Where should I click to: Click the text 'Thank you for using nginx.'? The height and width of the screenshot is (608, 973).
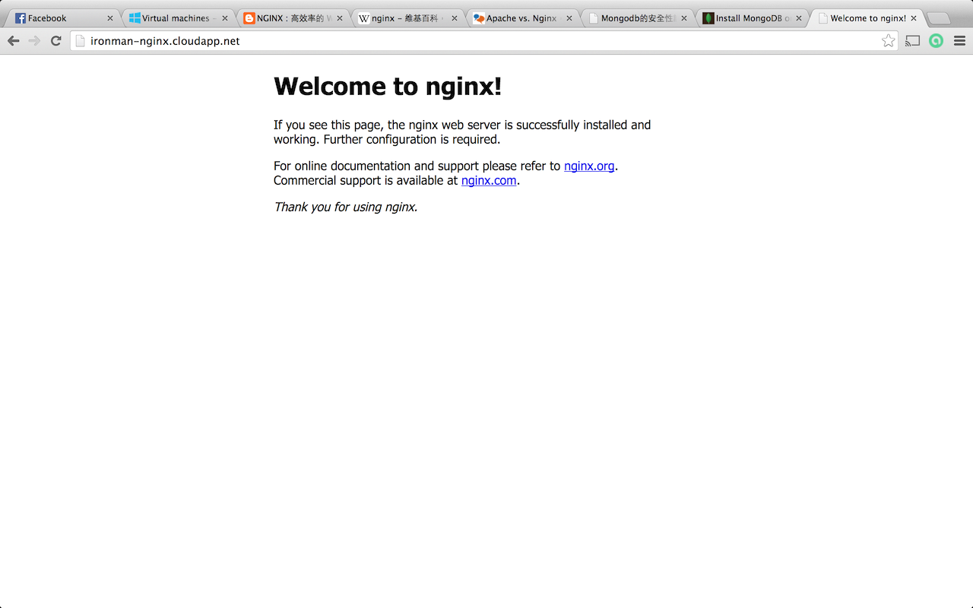[346, 207]
